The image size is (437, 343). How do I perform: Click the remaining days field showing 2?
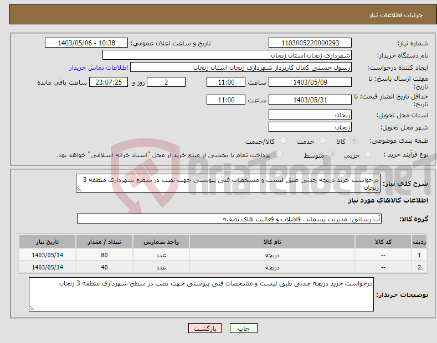[166, 82]
